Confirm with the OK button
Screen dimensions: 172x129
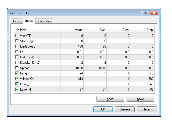103,109
